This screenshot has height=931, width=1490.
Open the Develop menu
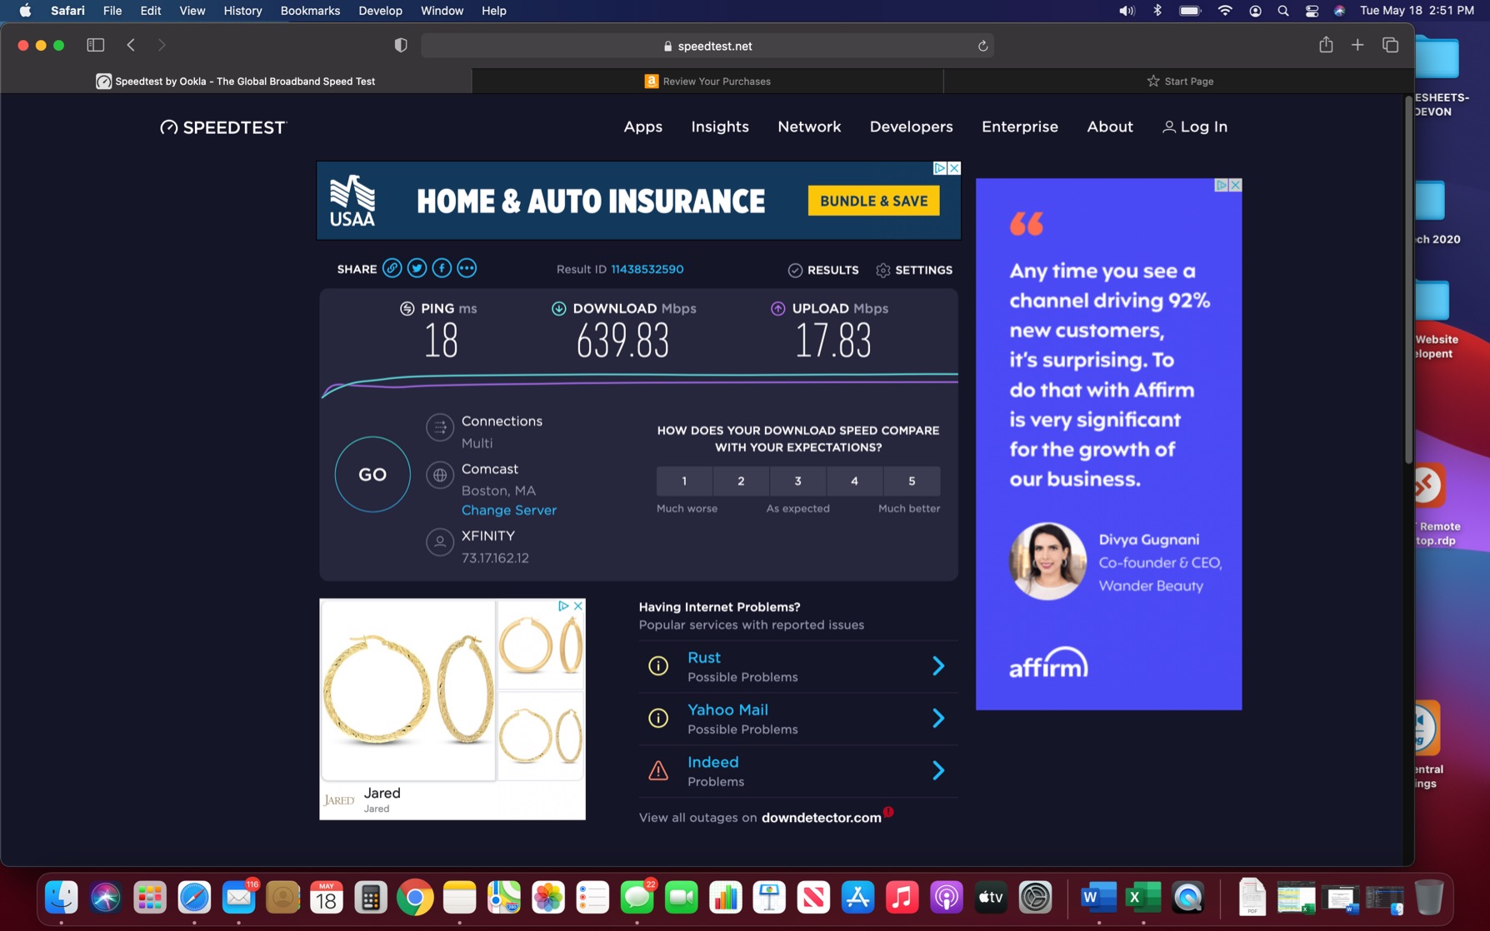pos(380,11)
